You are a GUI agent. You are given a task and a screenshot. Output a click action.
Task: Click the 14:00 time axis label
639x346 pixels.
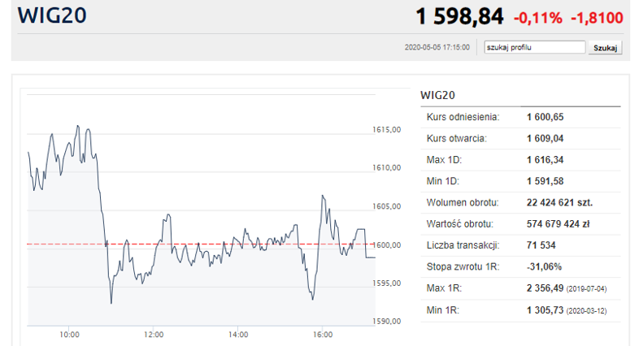click(238, 335)
